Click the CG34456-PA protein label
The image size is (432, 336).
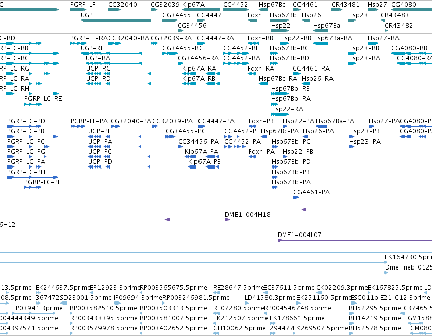(x=198, y=142)
